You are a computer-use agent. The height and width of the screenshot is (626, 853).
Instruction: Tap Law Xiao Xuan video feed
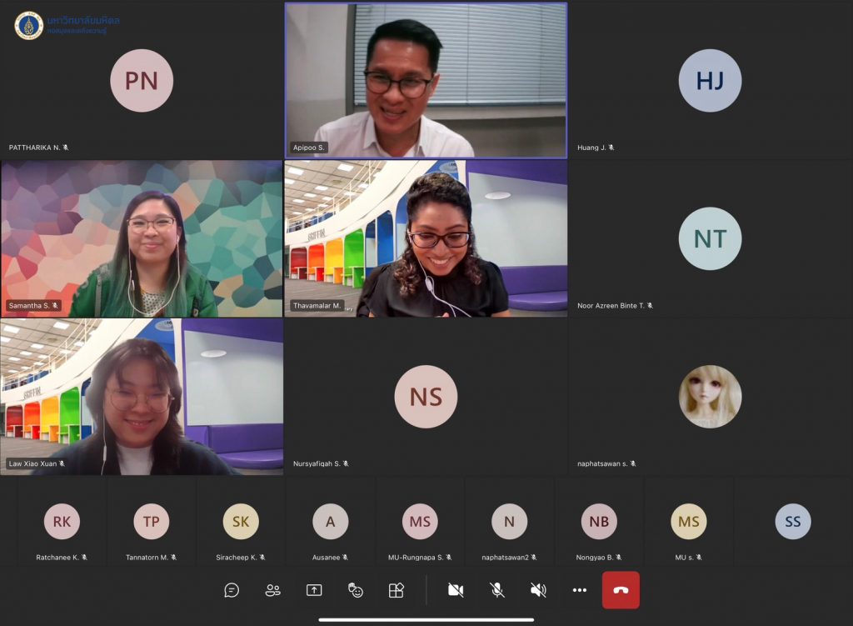(142, 397)
